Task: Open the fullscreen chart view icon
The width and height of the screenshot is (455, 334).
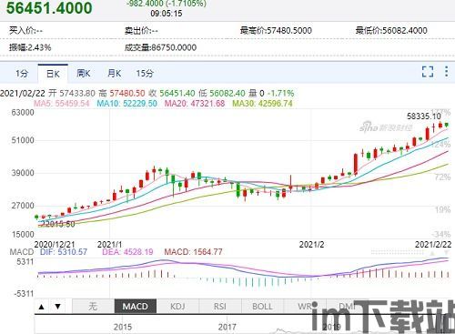Action: 428,72
